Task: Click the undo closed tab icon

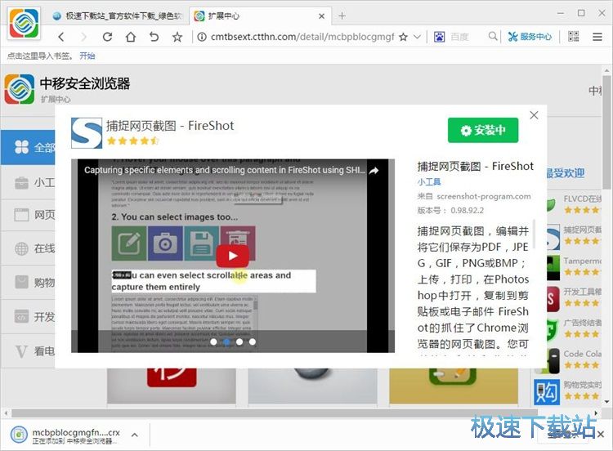Action: click(x=154, y=37)
